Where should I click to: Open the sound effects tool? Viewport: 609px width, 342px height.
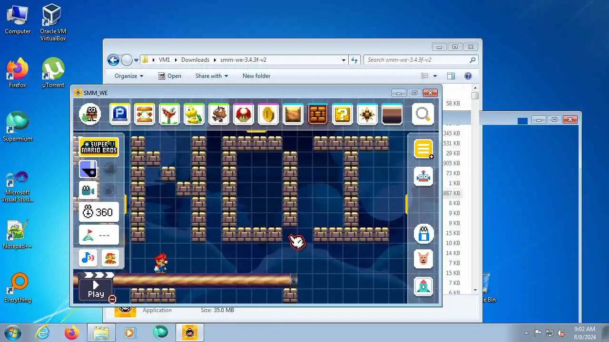click(x=88, y=258)
